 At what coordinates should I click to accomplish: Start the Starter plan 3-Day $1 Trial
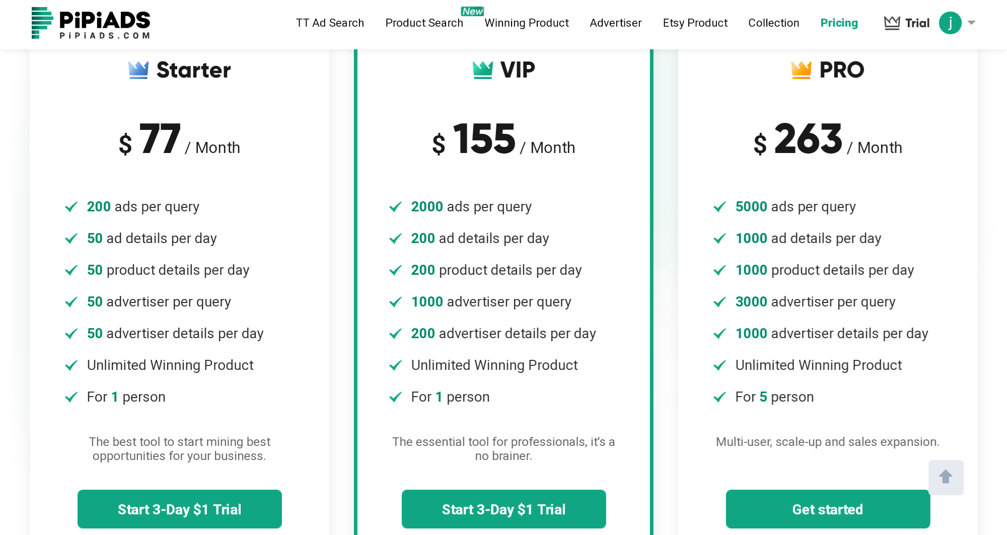click(x=180, y=509)
